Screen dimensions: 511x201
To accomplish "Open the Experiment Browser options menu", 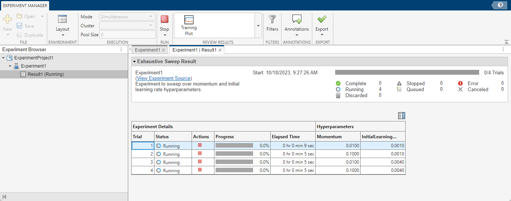I will (x=121, y=49).
